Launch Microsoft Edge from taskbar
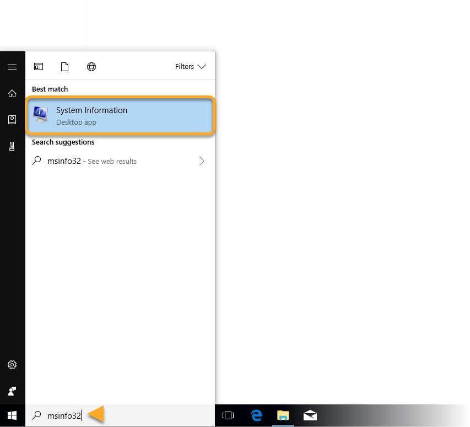 pyautogui.click(x=256, y=415)
